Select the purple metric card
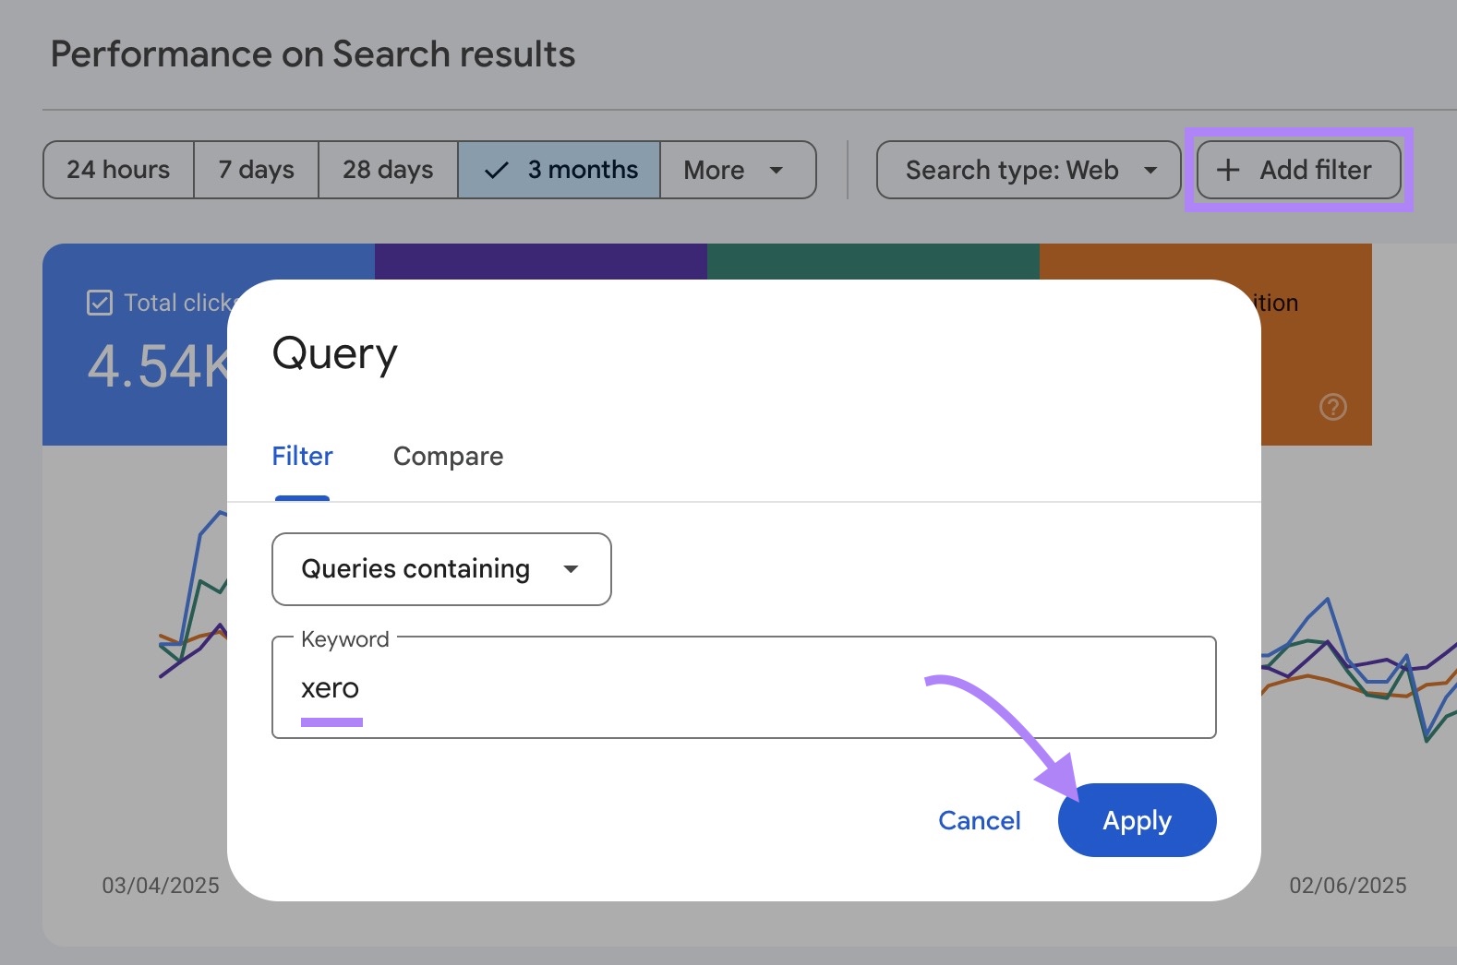The height and width of the screenshot is (965, 1457). 540,261
